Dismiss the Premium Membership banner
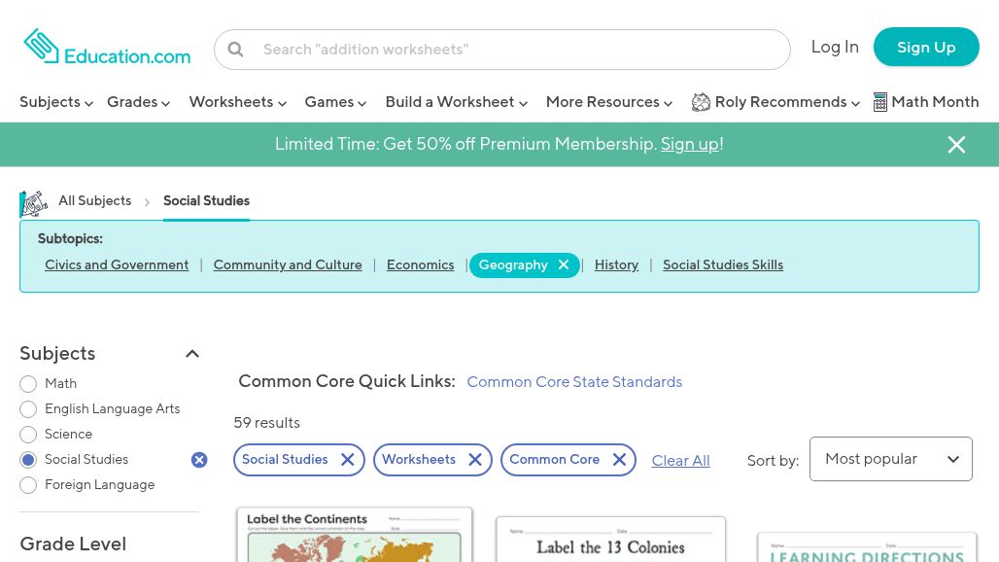The image size is (999, 562). tap(956, 144)
